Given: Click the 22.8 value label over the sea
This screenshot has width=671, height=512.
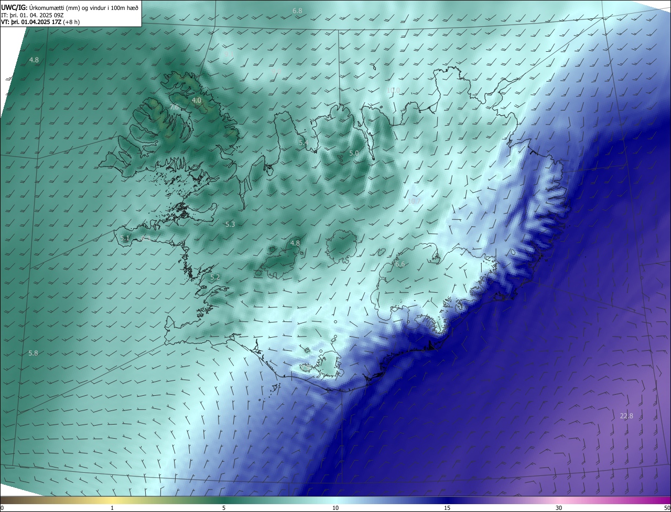Looking at the screenshot, I should pyautogui.click(x=626, y=416).
